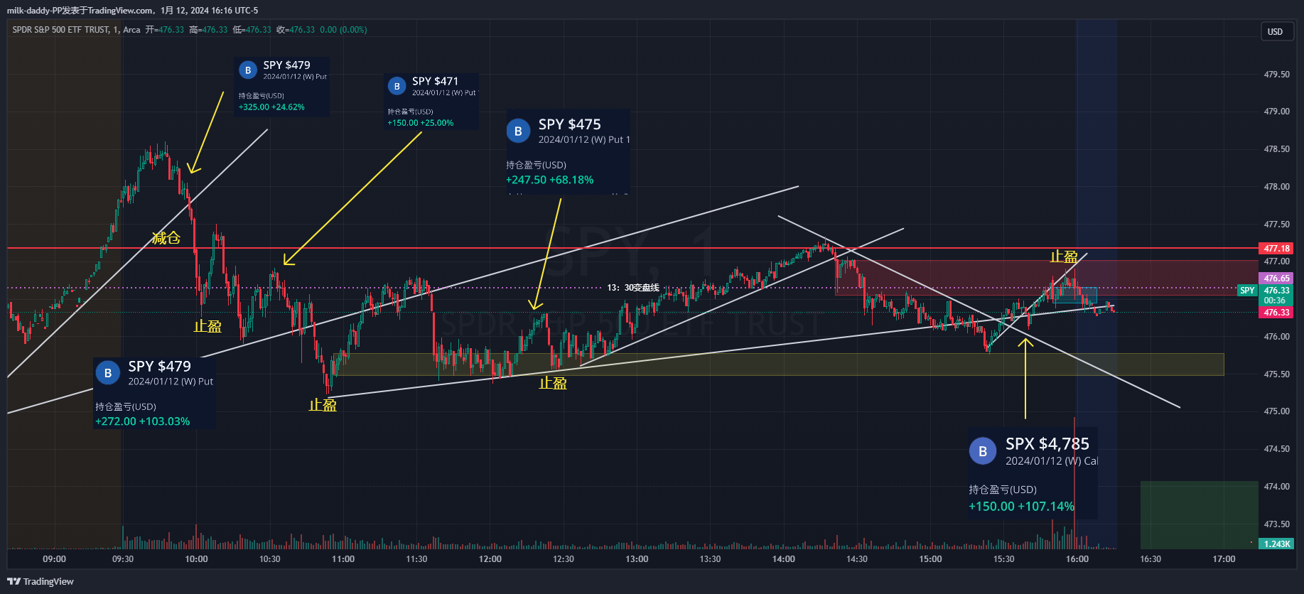
Task: Click the TradingView logo at the bottom left
Action: (41, 581)
